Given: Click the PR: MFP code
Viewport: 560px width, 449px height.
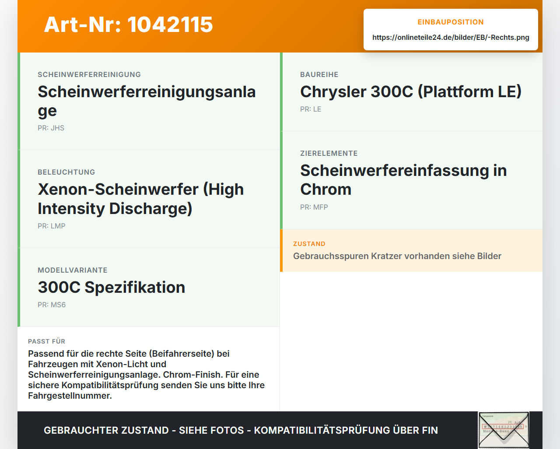Looking at the screenshot, I should 314,207.
